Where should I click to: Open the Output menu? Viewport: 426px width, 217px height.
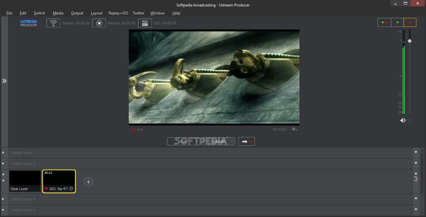(x=77, y=13)
